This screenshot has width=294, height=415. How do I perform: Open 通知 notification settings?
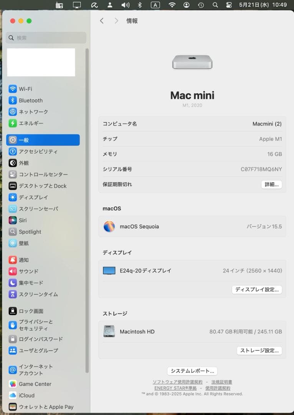point(43,260)
